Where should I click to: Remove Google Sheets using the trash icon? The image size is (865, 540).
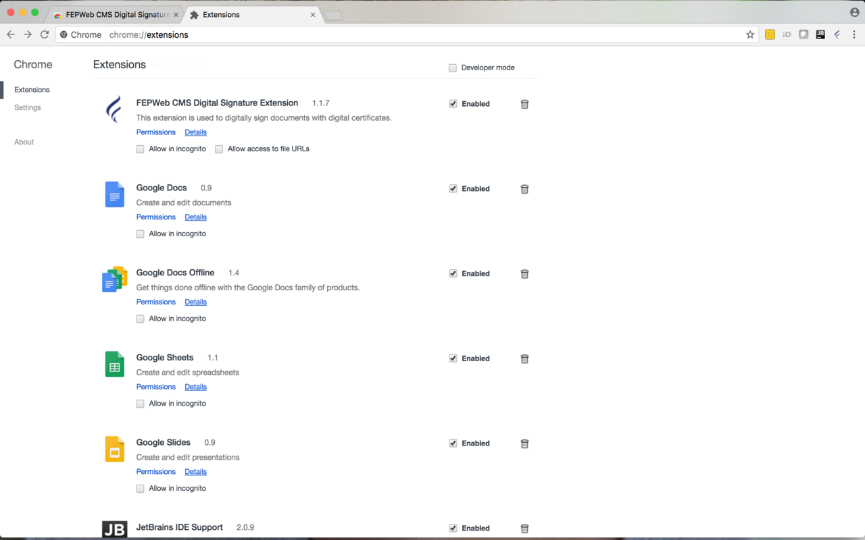coord(524,359)
